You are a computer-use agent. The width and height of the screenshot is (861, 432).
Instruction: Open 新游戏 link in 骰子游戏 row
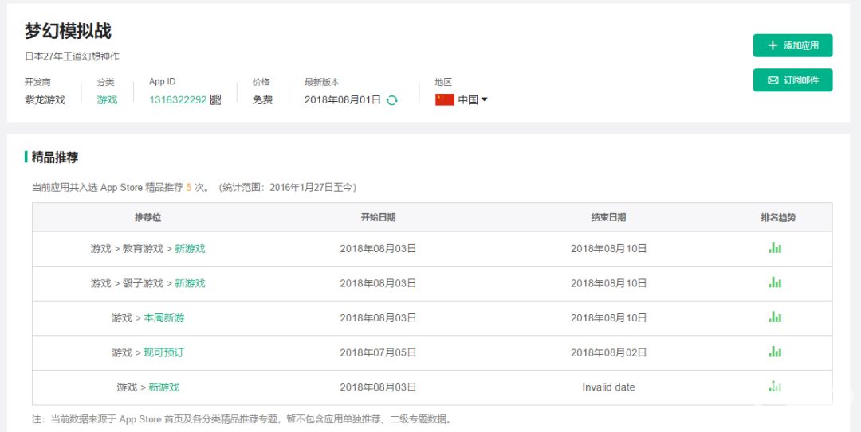190,283
